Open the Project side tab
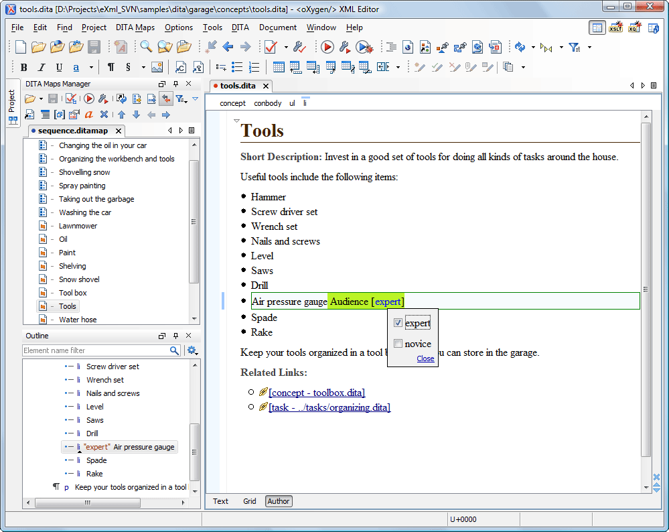 12,103
